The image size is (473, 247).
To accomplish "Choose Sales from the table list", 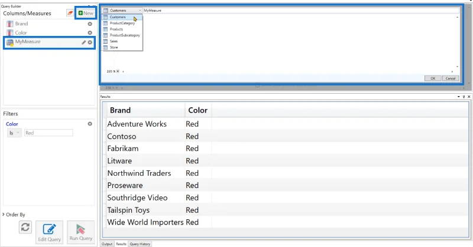I will point(122,41).
